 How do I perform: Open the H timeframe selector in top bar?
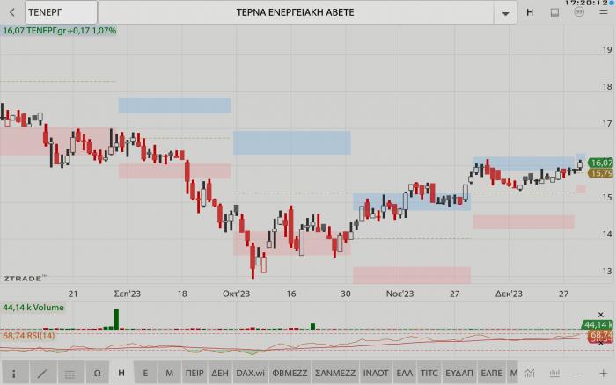tap(530, 12)
